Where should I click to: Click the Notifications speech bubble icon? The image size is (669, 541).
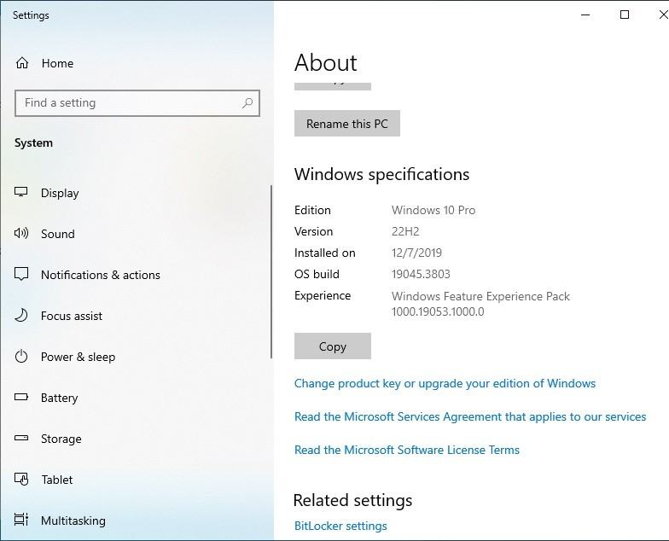pyautogui.click(x=21, y=274)
